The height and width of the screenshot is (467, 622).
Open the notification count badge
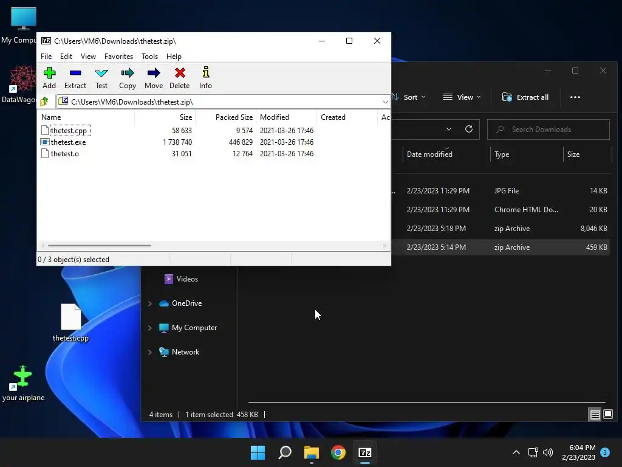[605, 452]
